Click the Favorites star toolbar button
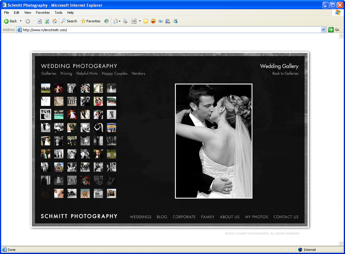The width and height of the screenshot is (345, 254). 90,21
